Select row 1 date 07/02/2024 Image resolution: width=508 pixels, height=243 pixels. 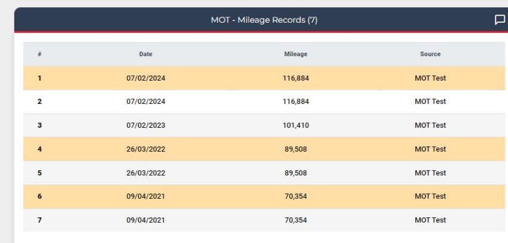pos(146,78)
